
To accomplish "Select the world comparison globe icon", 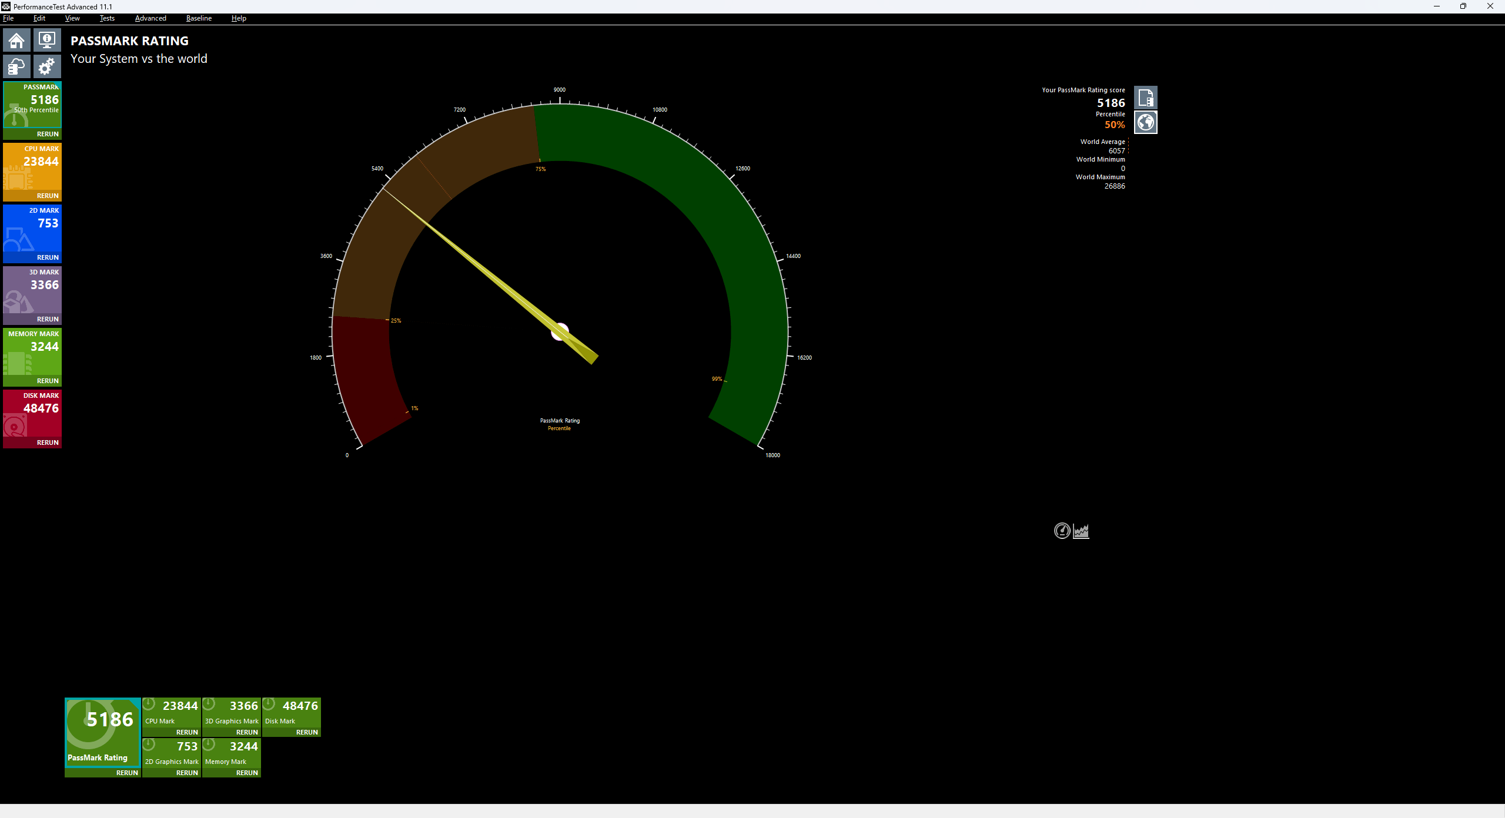I will coord(1145,123).
